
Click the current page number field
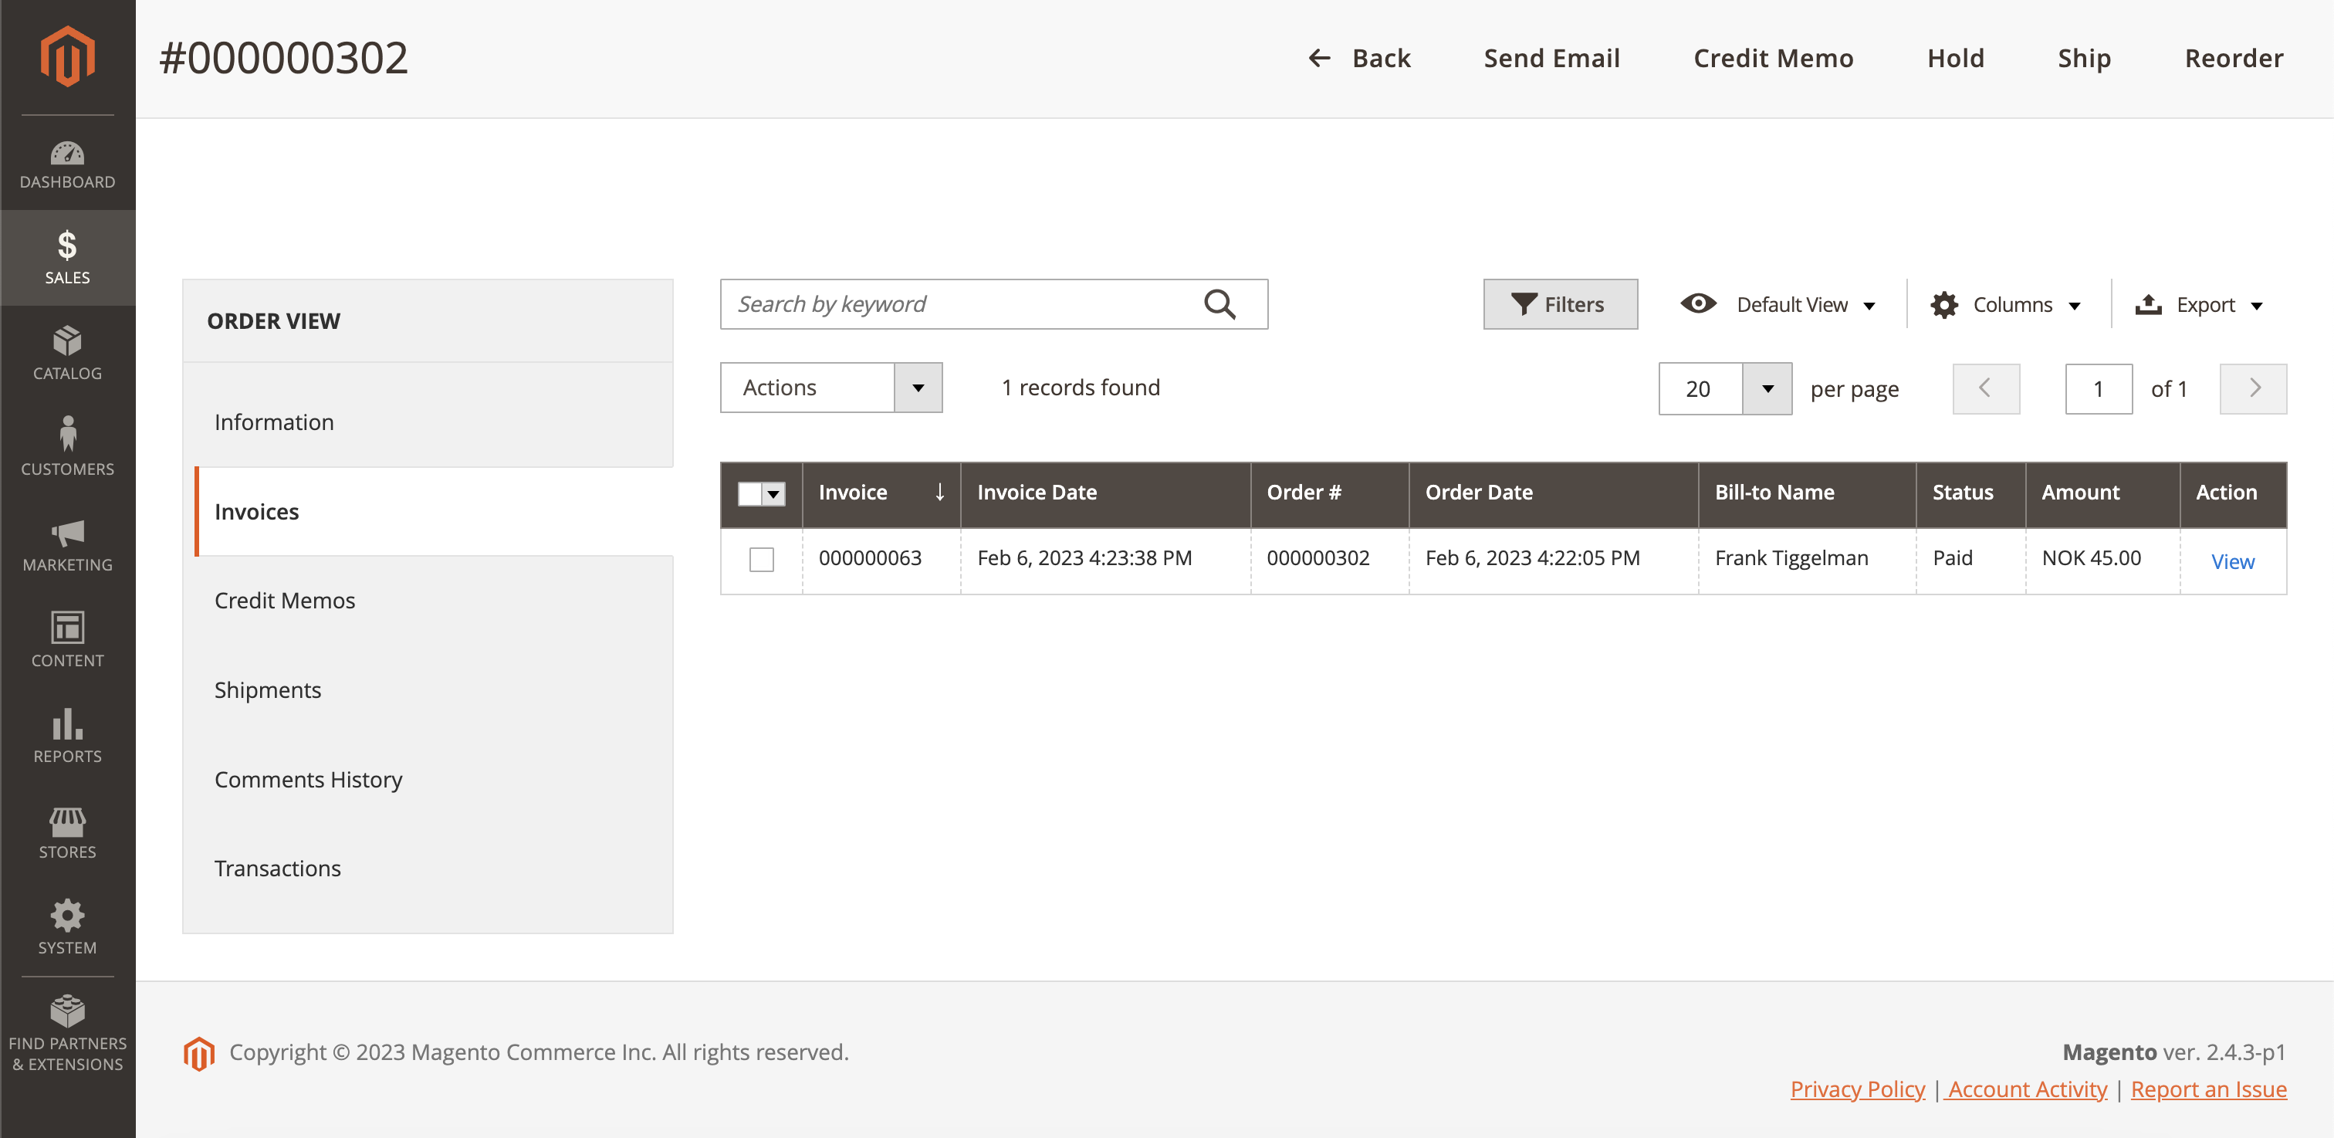click(2098, 388)
